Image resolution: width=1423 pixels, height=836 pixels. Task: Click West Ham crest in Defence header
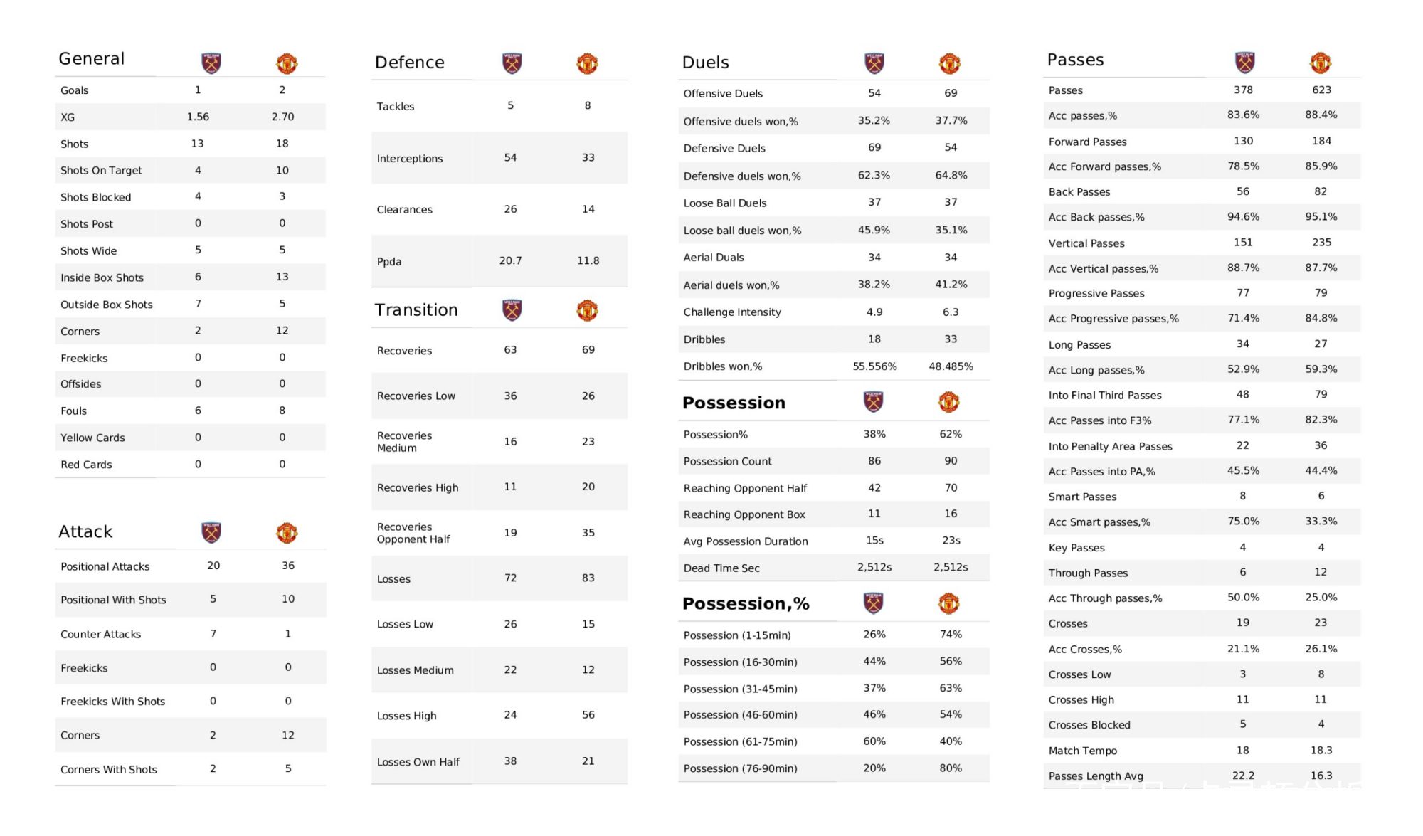click(x=512, y=63)
